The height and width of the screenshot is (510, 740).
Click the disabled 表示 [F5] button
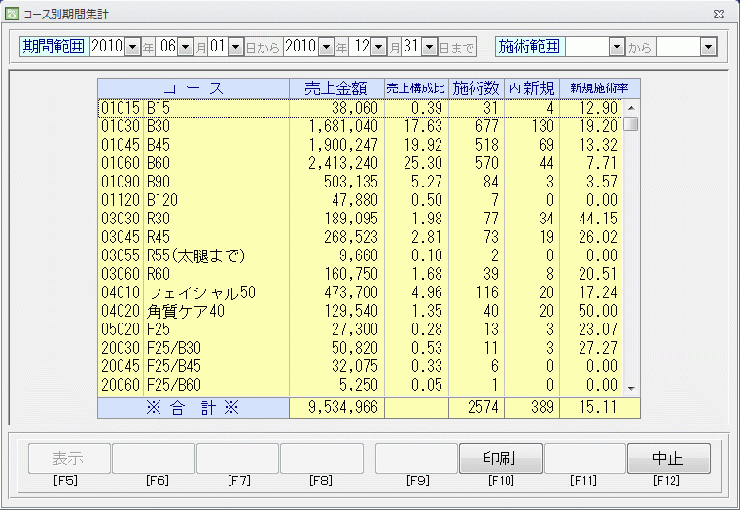coord(69,459)
